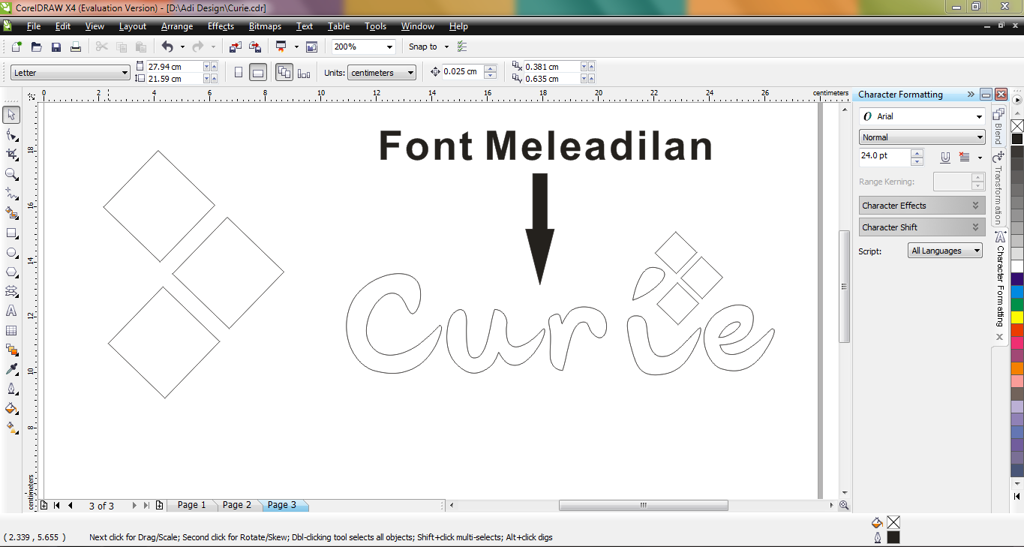1024x547 pixels.
Task: Switch to Page 1 tab
Action: pyautogui.click(x=192, y=505)
